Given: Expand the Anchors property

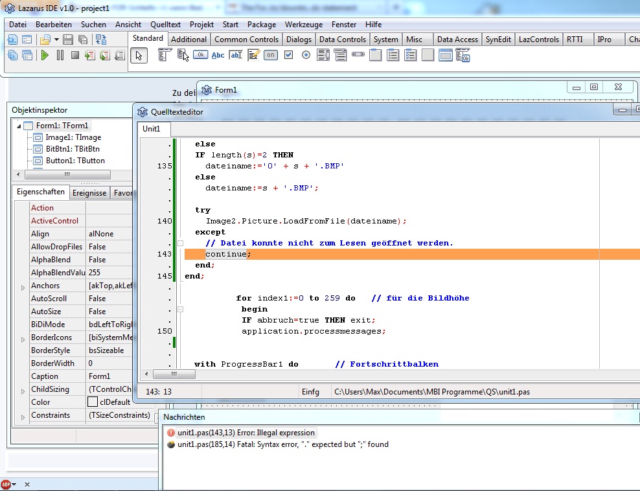Looking at the screenshot, I should coord(23,286).
